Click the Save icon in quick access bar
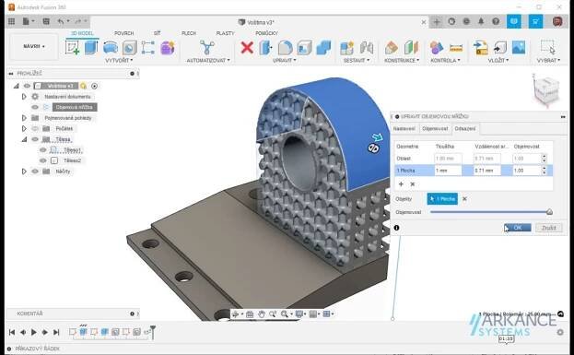Screen dimensions: 574x355 (x=46, y=21)
